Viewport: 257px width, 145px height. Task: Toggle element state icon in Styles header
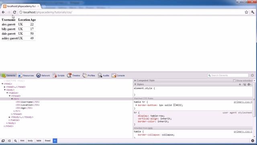click(245, 84)
